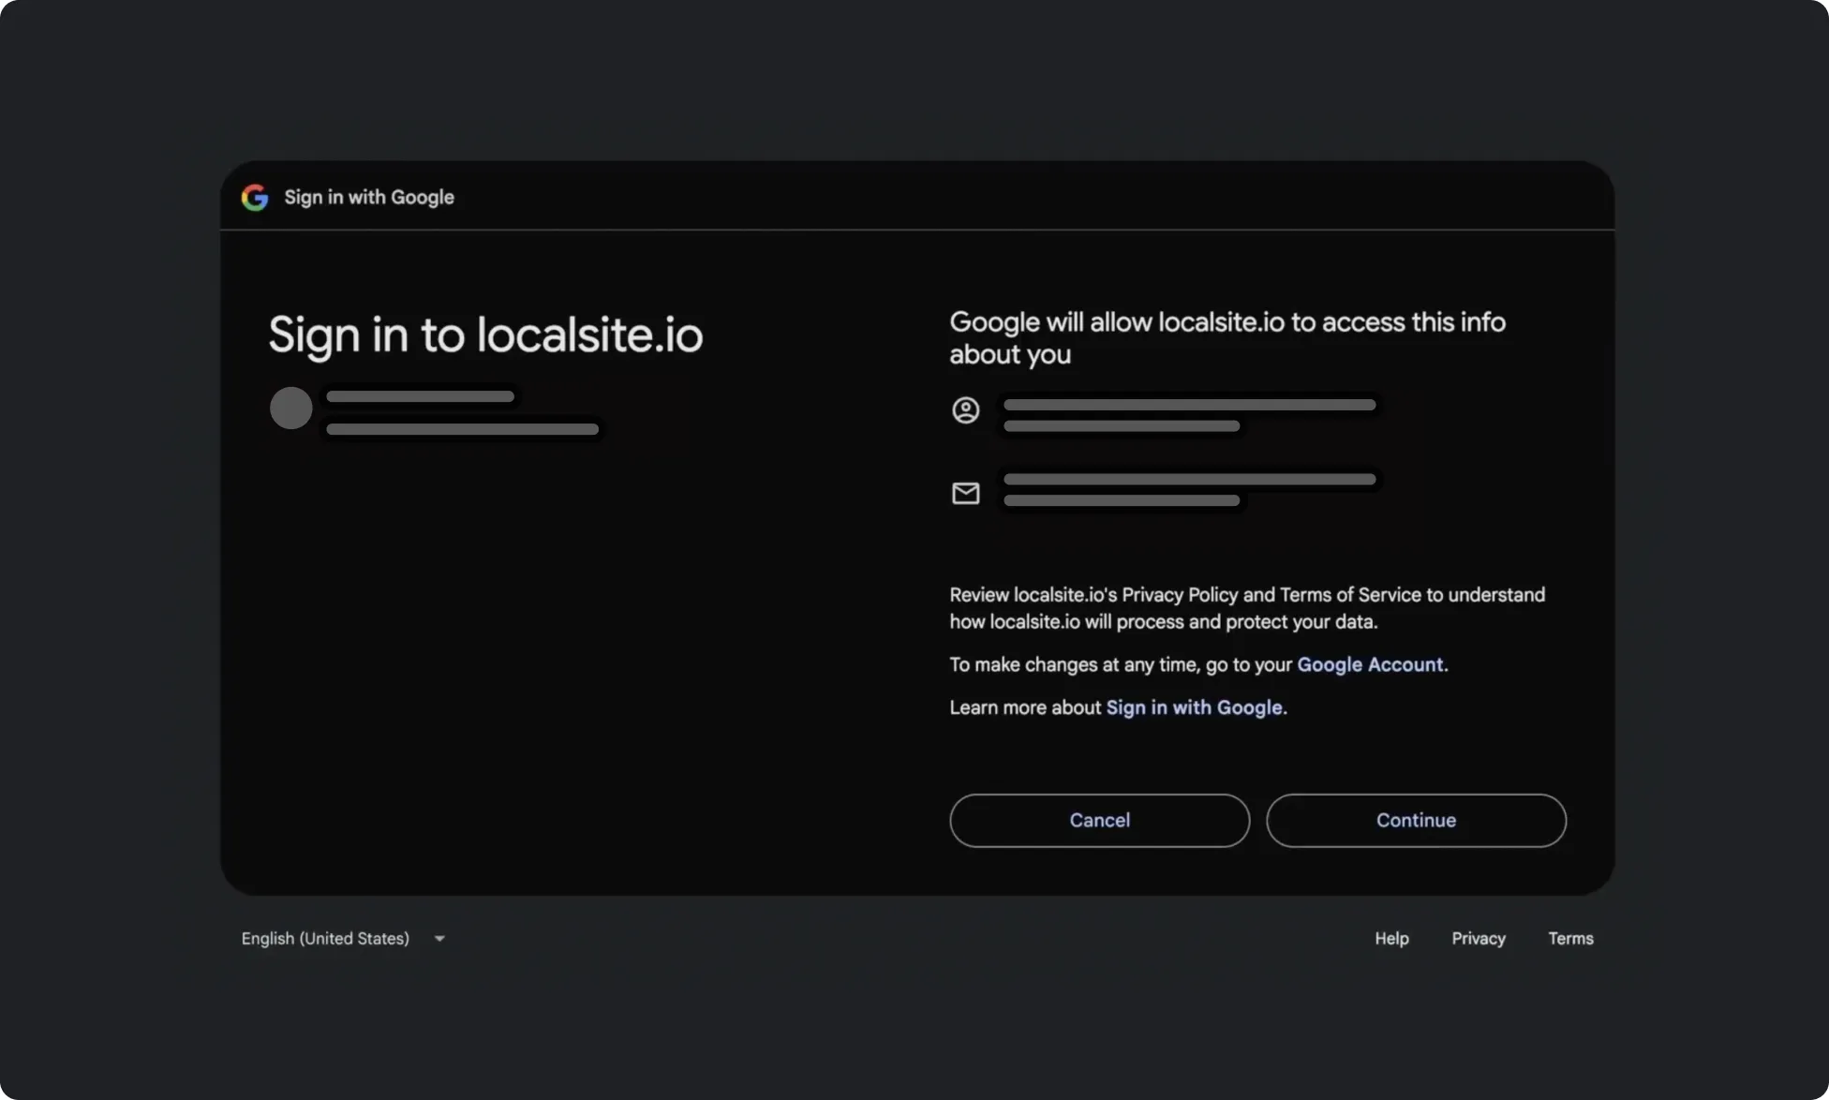Image resolution: width=1829 pixels, height=1100 pixels.
Task: Click the "Review localsite.io's Privacy Policy" paragraph
Action: [1247, 608]
